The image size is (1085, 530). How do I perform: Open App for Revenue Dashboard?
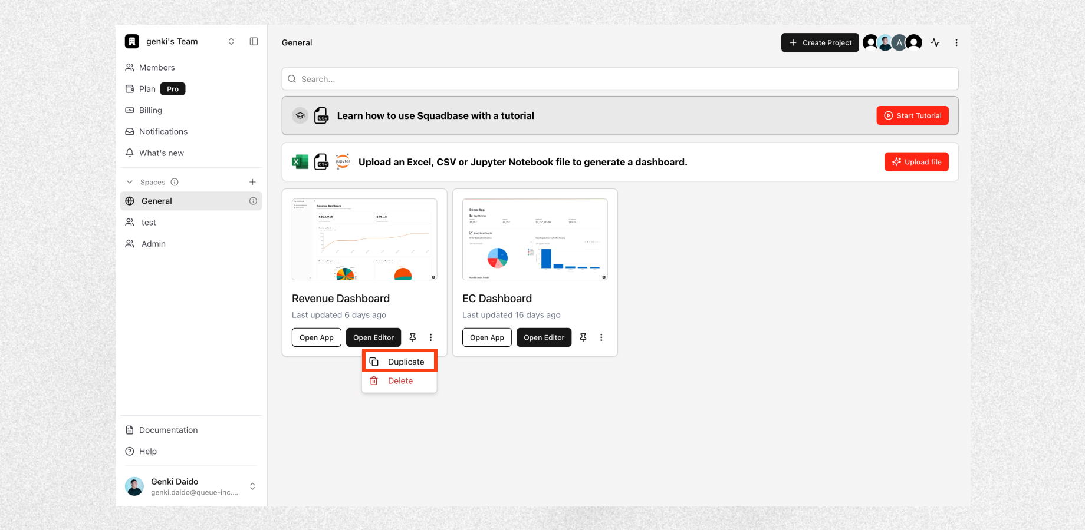(x=317, y=337)
